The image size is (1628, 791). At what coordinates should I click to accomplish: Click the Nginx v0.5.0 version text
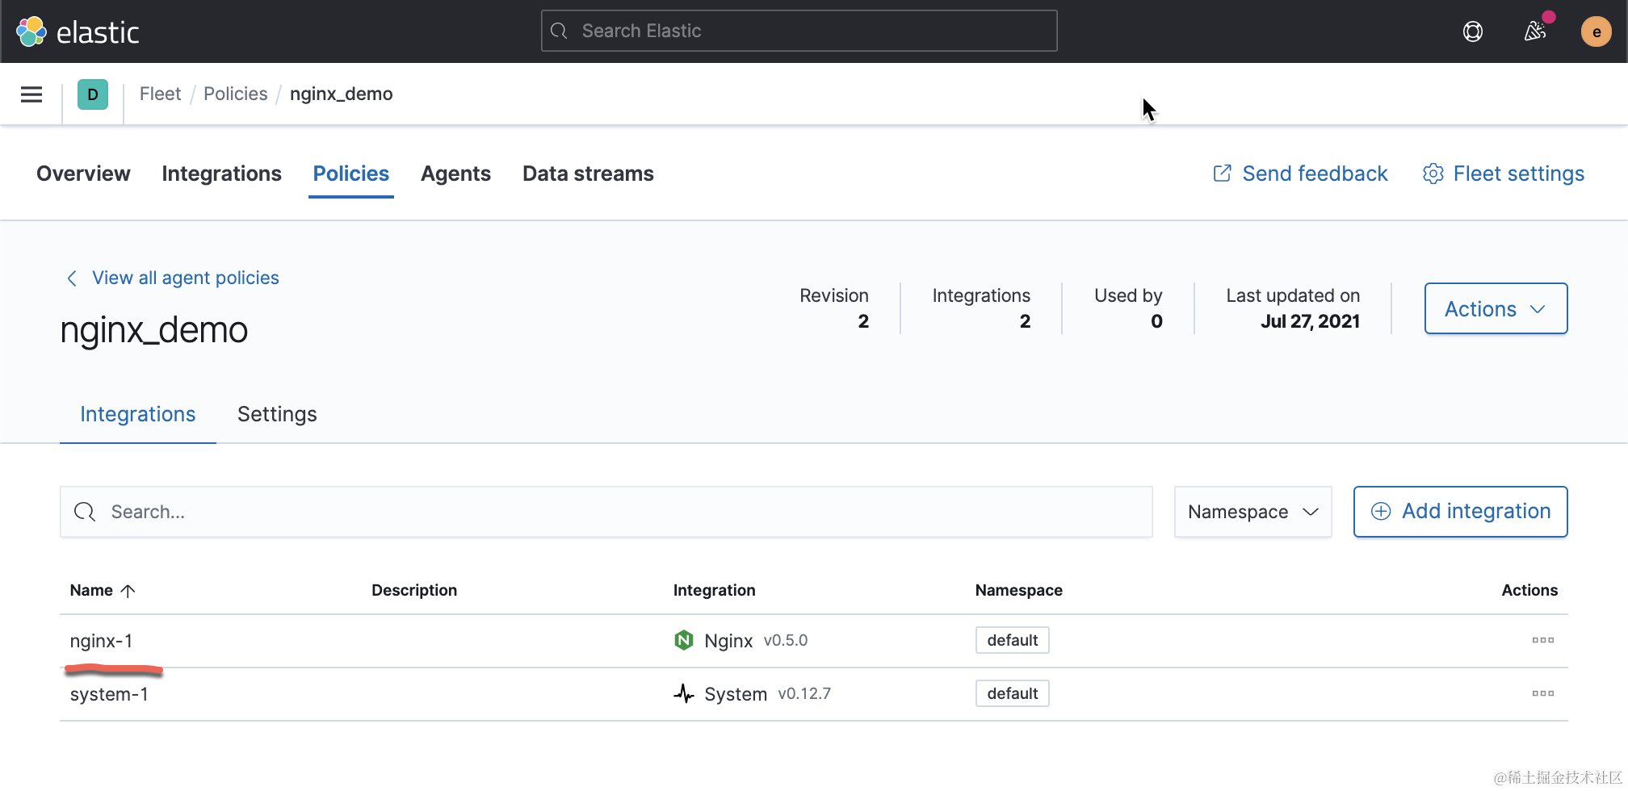(x=785, y=640)
